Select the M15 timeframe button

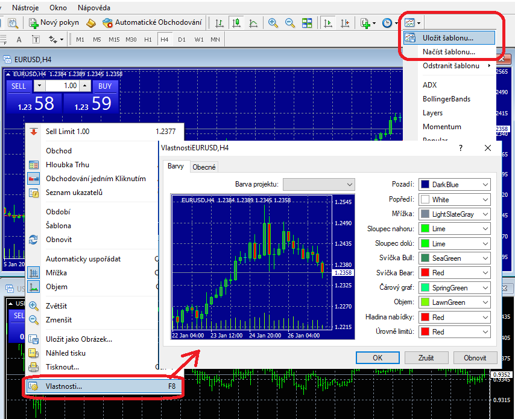point(114,39)
